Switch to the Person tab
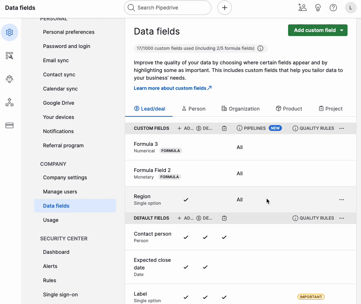The image size is (361, 304). (x=194, y=108)
